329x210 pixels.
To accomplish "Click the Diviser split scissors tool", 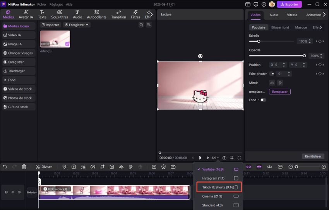I will (x=44, y=167).
